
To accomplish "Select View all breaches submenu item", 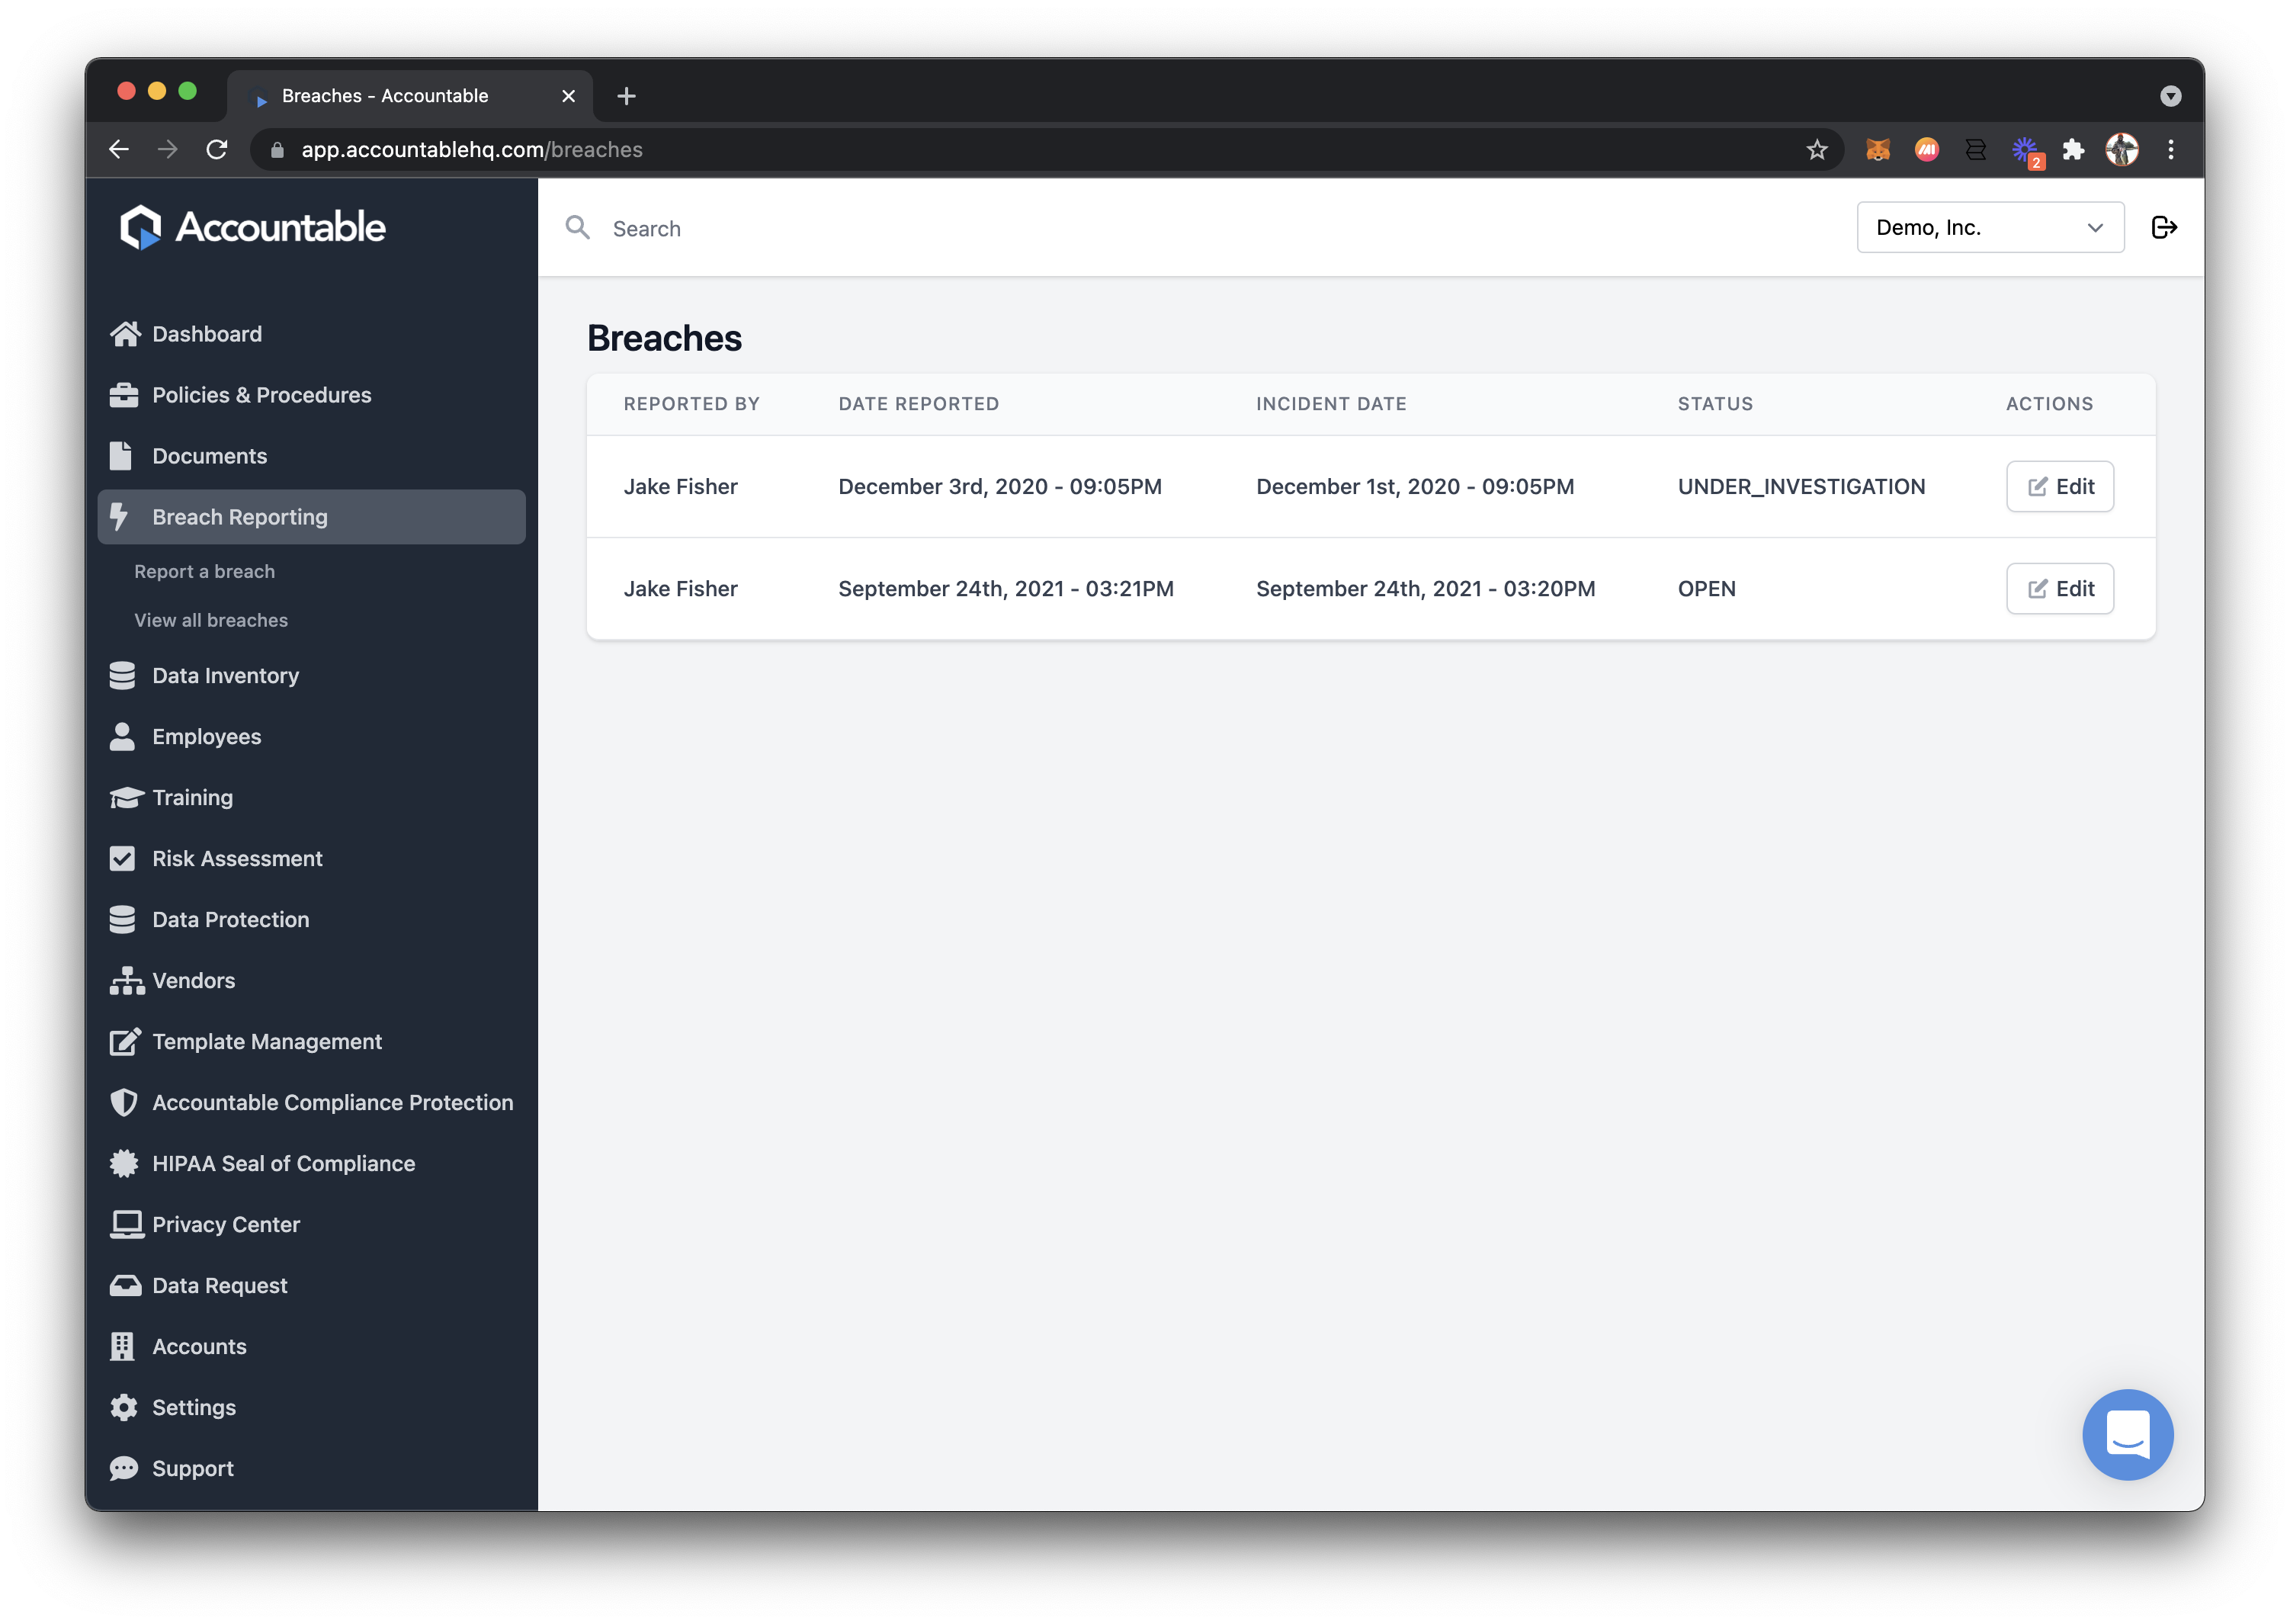I will tap(211, 620).
